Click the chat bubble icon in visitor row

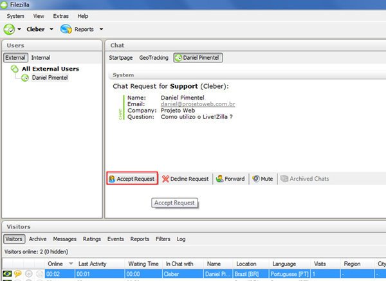click(19, 274)
